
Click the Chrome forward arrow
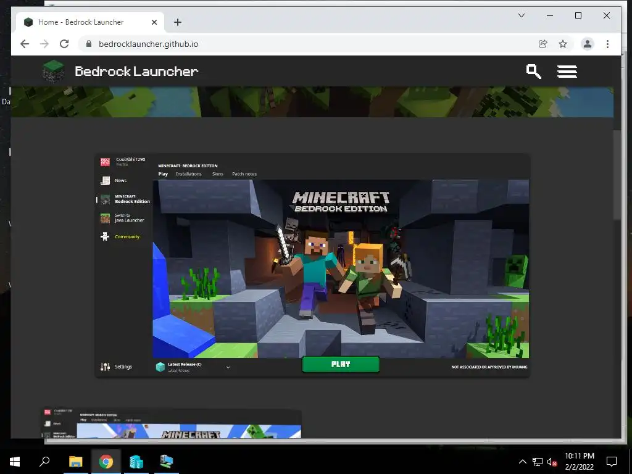click(x=44, y=44)
